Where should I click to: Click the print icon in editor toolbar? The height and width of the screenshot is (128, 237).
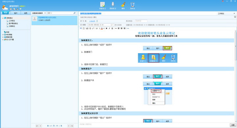[90, 28]
